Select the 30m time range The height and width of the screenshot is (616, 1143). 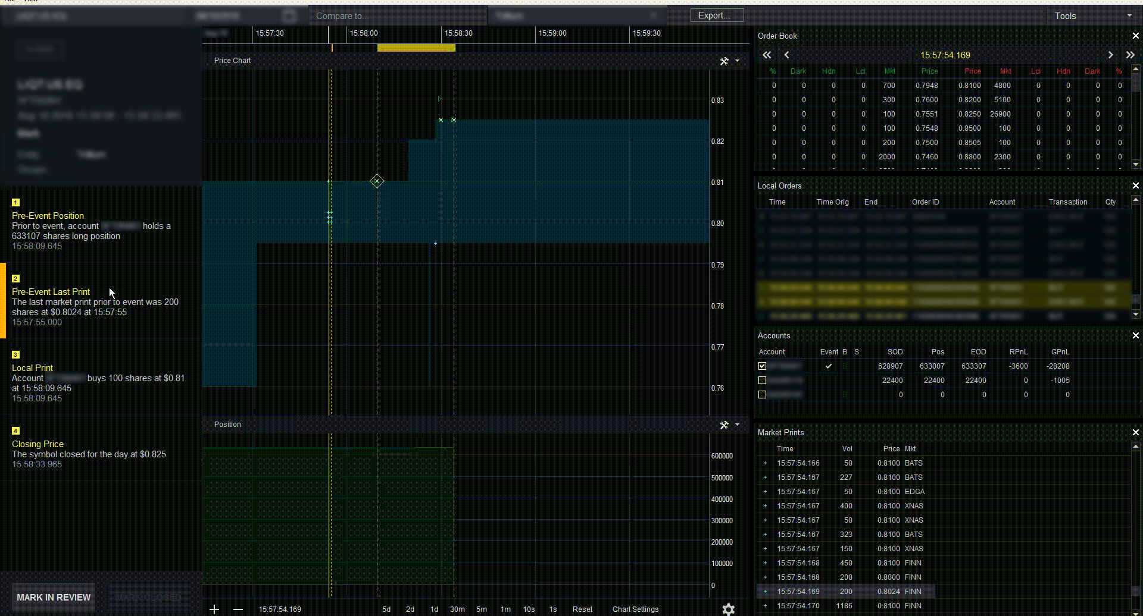(x=457, y=609)
